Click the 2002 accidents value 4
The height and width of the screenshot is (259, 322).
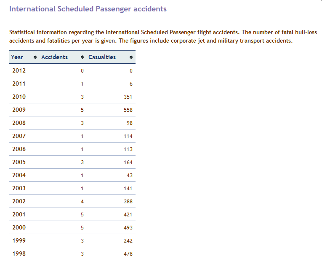(82, 202)
